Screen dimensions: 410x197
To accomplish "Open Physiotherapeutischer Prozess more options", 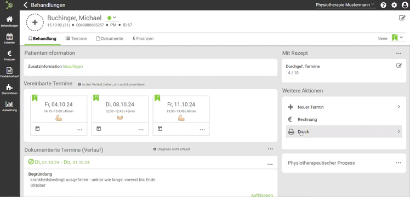I will click(398, 163).
